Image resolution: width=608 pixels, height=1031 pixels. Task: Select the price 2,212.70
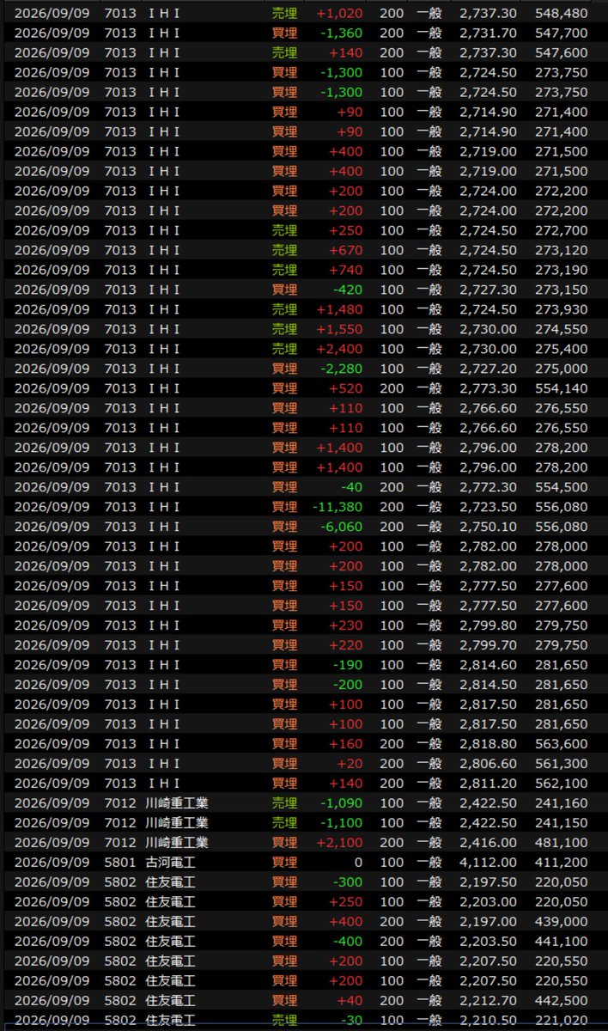click(x=489, y=1001)
